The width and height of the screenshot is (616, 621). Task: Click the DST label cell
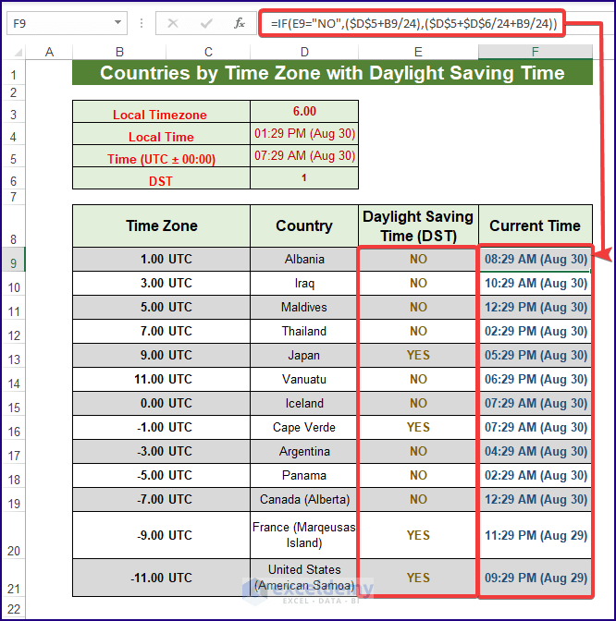(x=161, y=178)
